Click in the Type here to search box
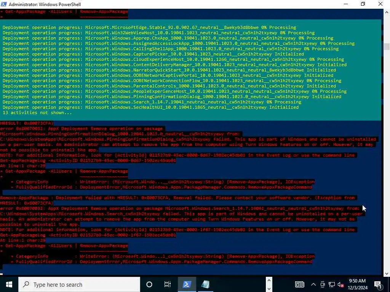Screen dimensions: 390x292 79,284
